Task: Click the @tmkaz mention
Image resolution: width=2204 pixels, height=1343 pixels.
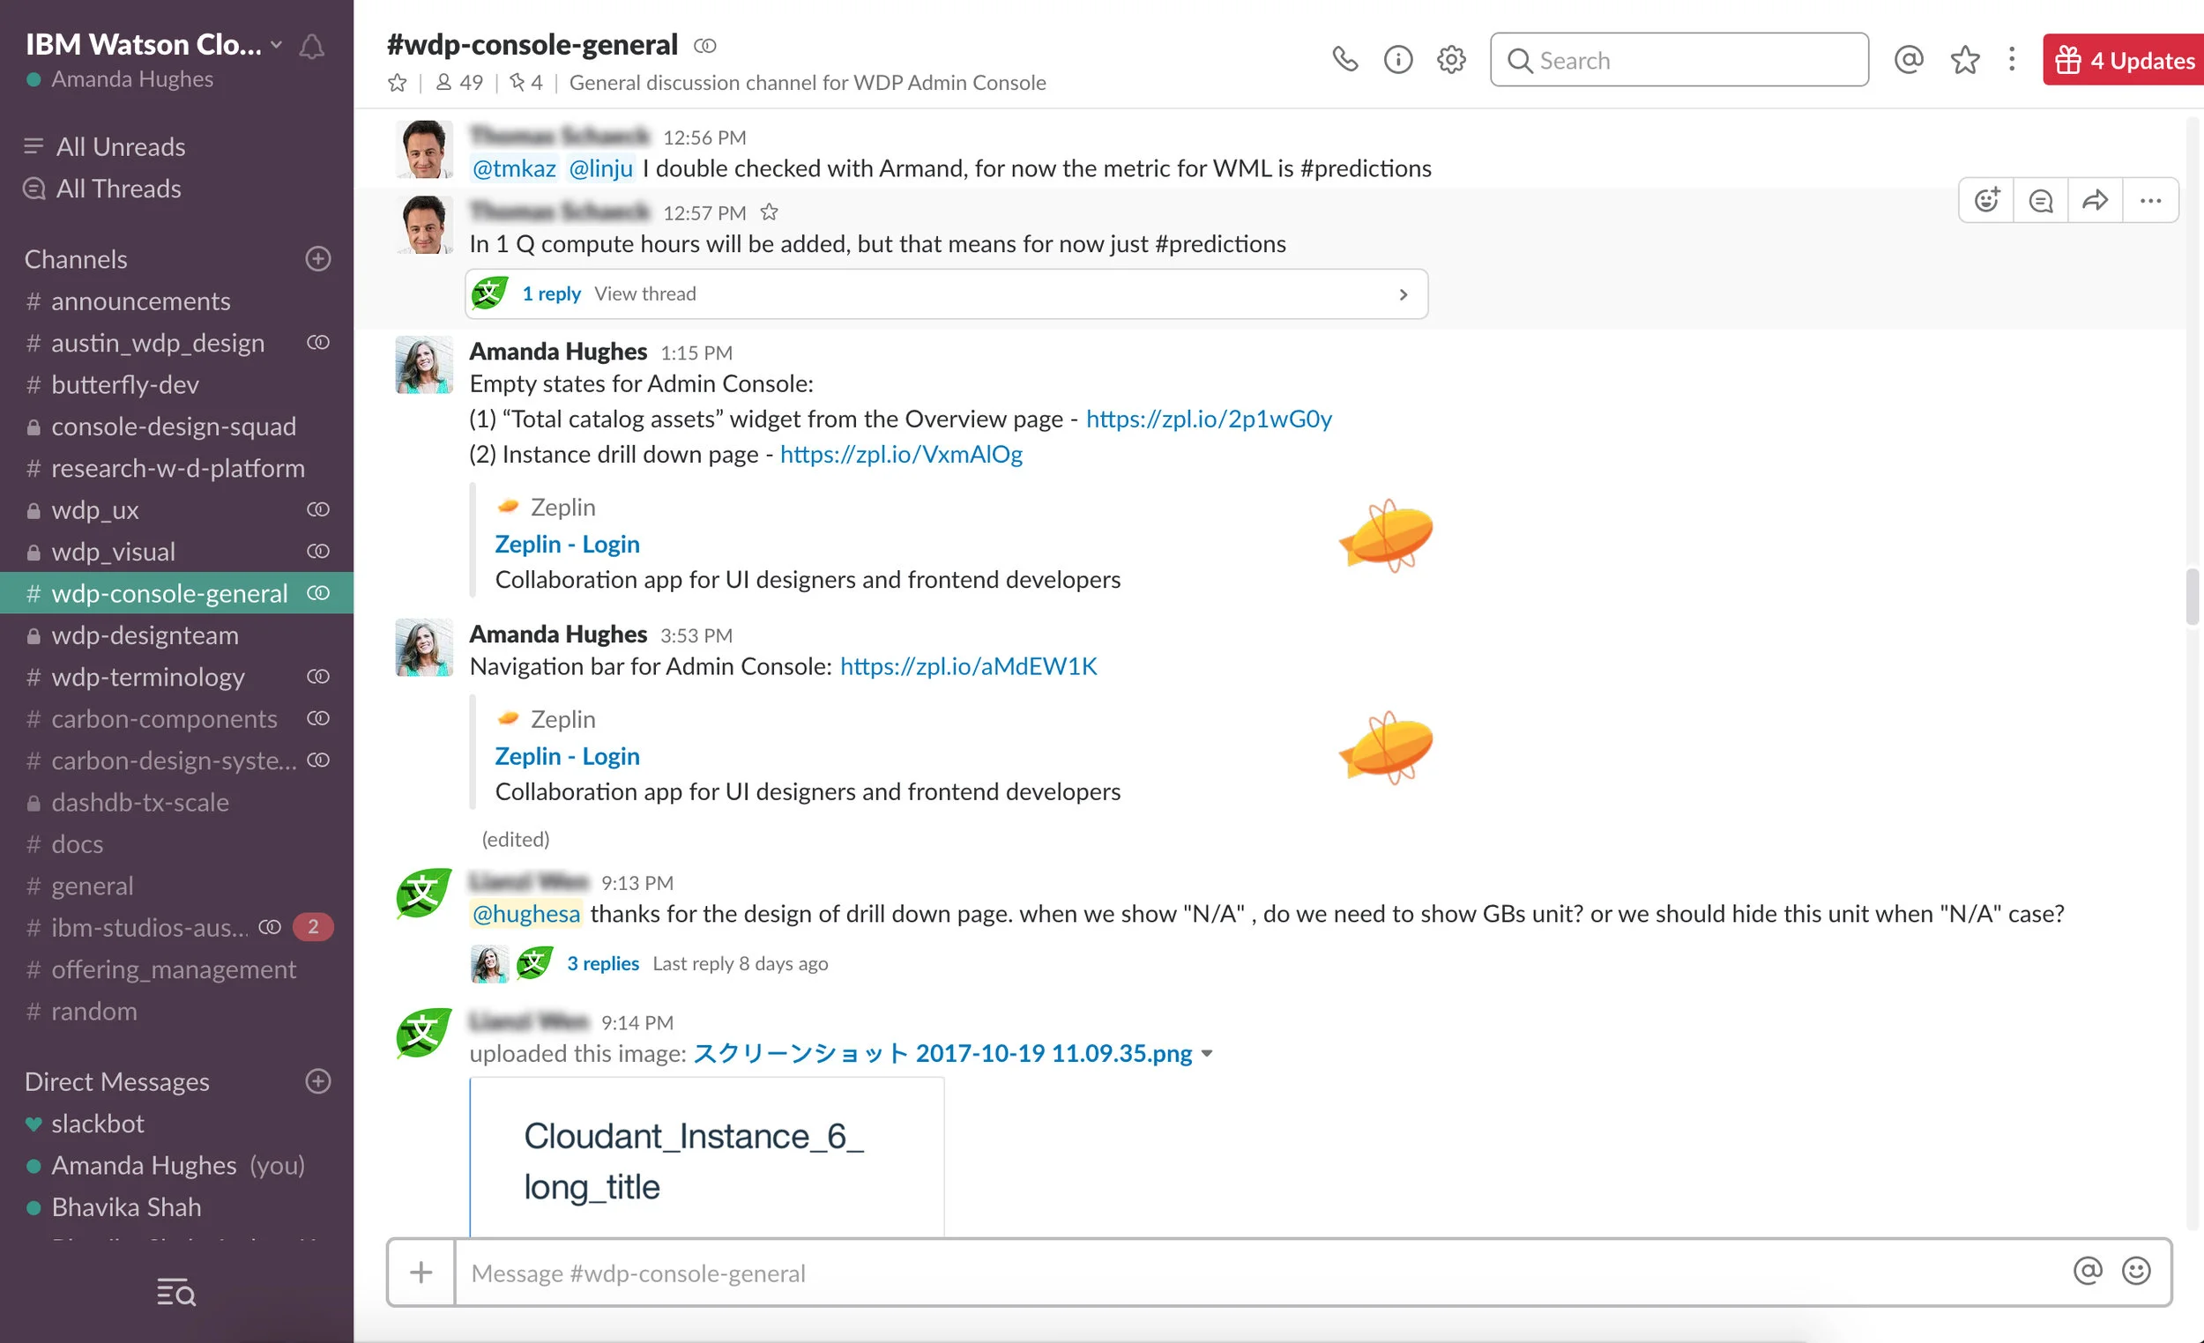Action: pyautogui.click(x=514, y=168)
